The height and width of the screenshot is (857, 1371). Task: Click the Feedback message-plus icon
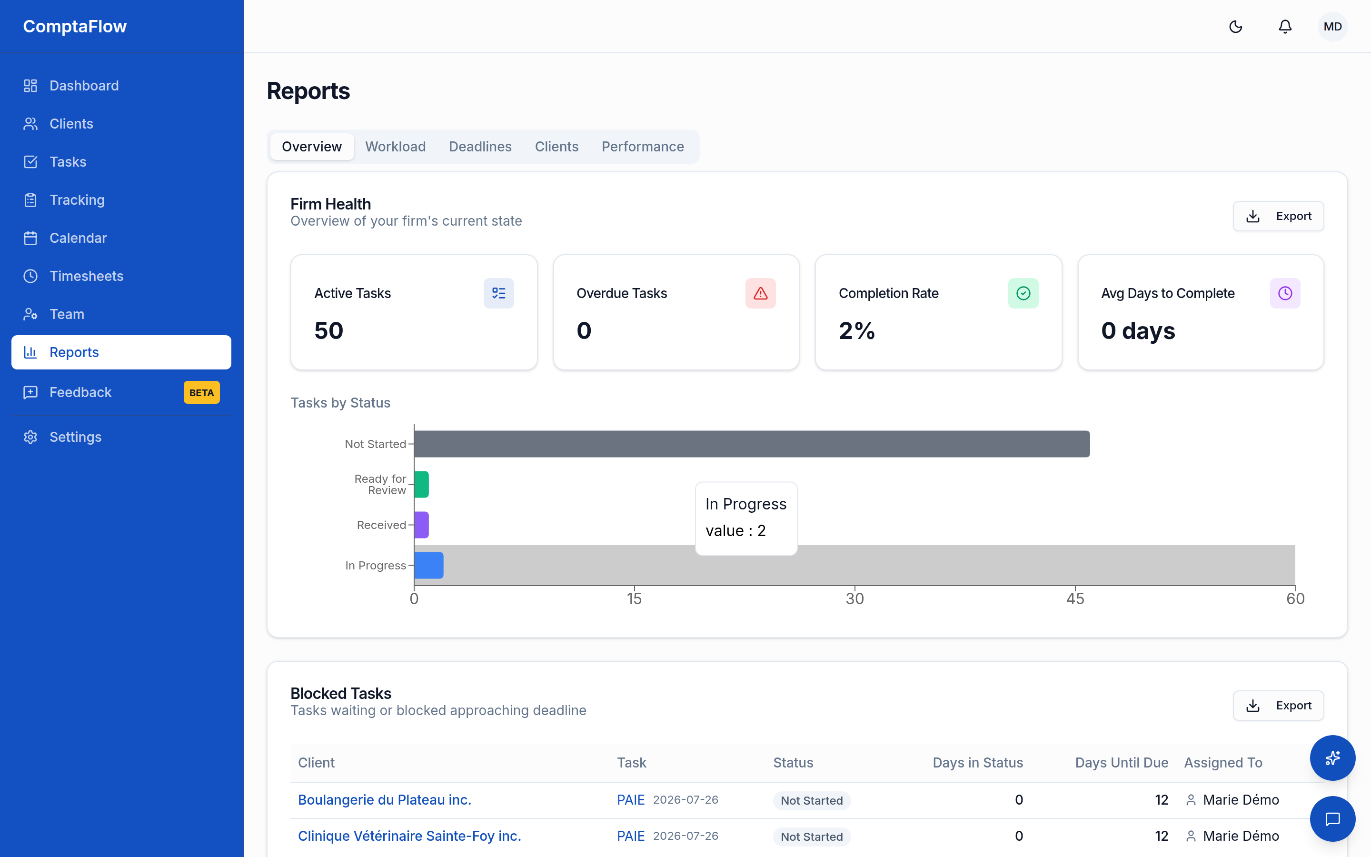pos(30,392)
